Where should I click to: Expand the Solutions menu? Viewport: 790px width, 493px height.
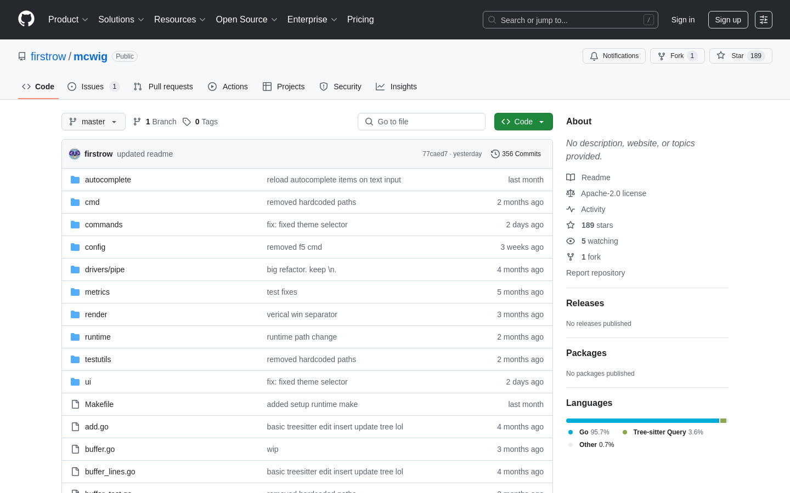coord(121,19)
